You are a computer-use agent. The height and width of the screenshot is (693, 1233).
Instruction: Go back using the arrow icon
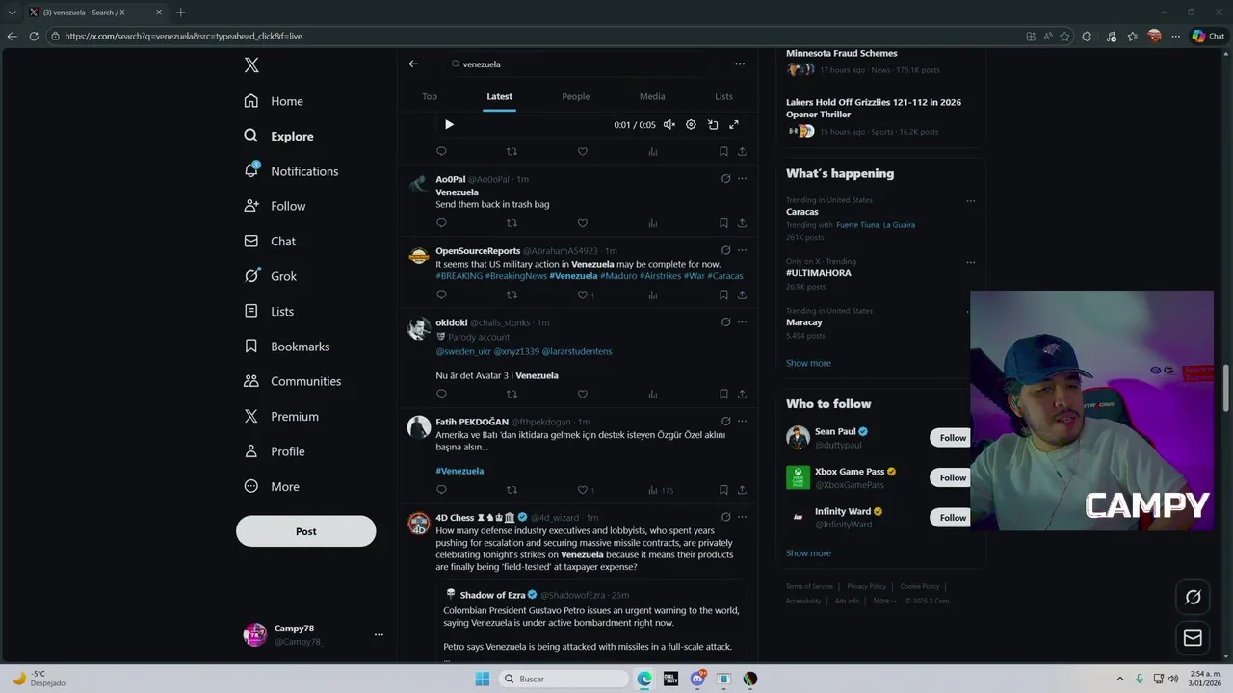pos(413,64)
